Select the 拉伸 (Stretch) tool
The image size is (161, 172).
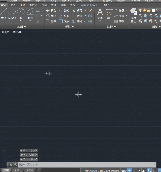(x=51, y=21)
